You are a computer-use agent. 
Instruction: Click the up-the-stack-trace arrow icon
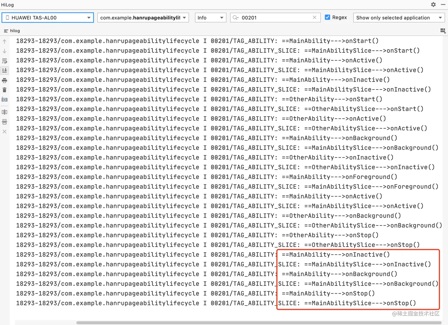[x=4, y=41]
